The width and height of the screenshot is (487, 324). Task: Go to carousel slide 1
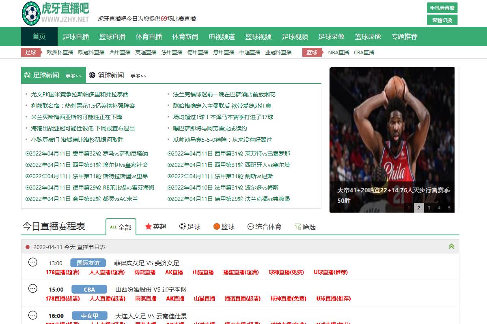tap(409, 208)
